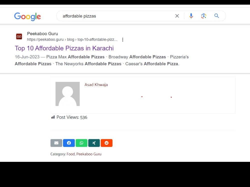
Task: Open three-dot menu beside result URL
Action: point(122,40)
